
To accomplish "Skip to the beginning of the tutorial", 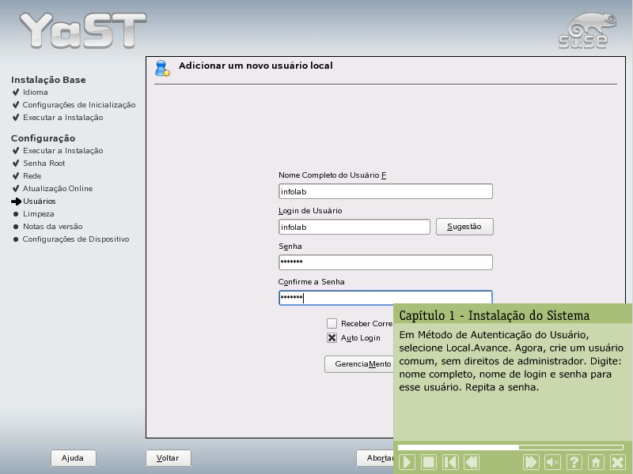I will 449,462.
